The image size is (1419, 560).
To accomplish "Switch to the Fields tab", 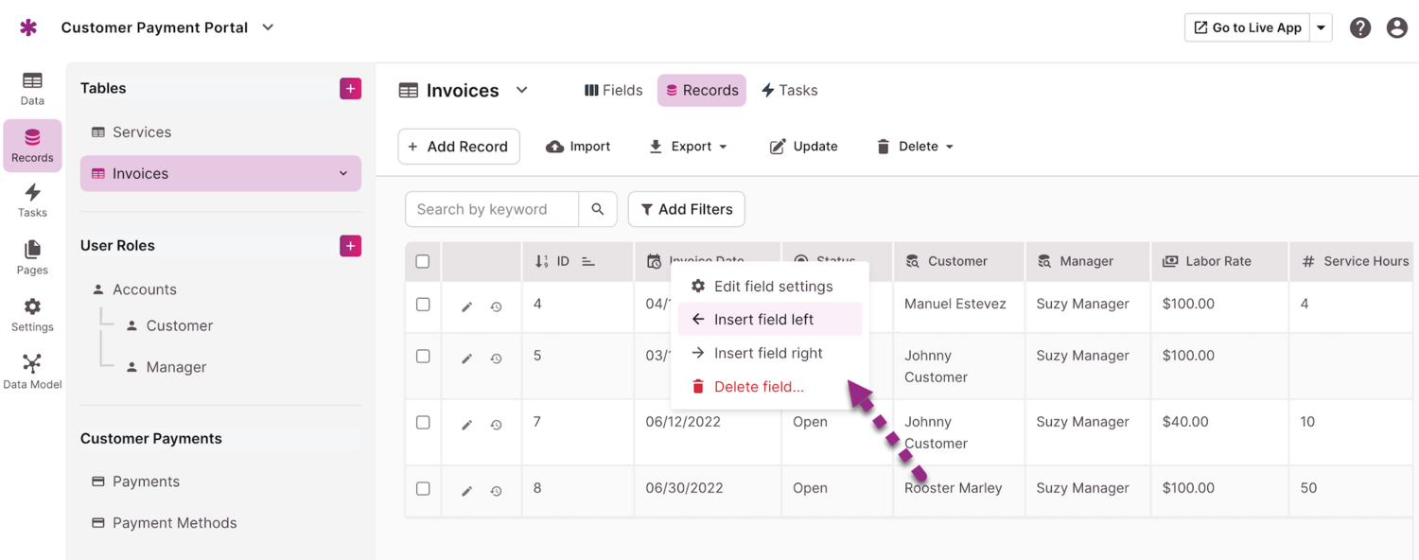I will pos(613,90).
